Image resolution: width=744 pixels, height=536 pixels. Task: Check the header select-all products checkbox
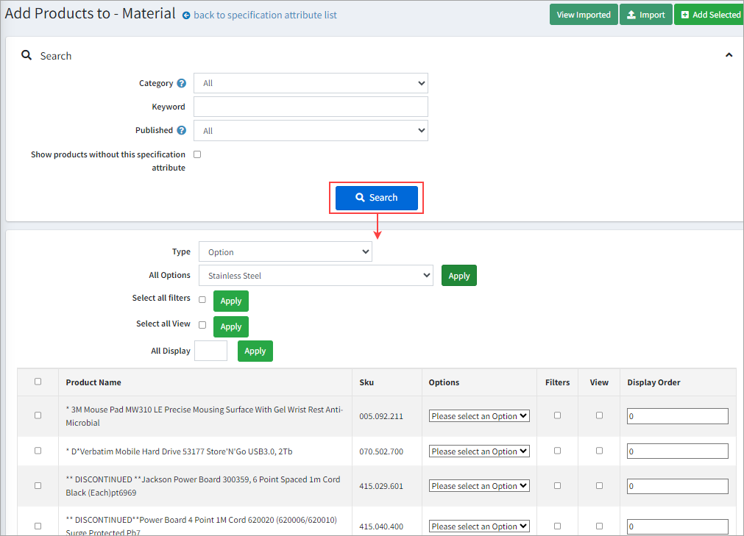38,382
